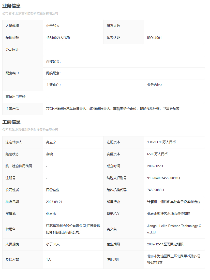Click the 直接出口经验 label
Screen dimensions: 210x280
click(x=16, y=97)
